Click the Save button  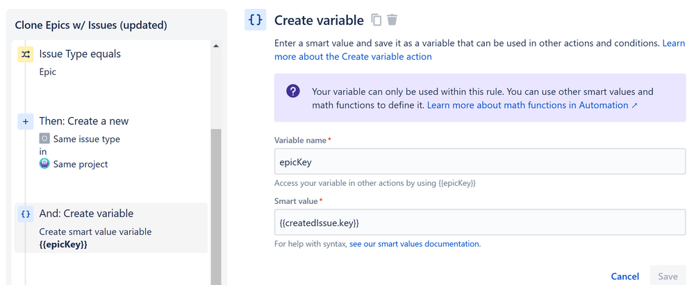pos(668,276)
